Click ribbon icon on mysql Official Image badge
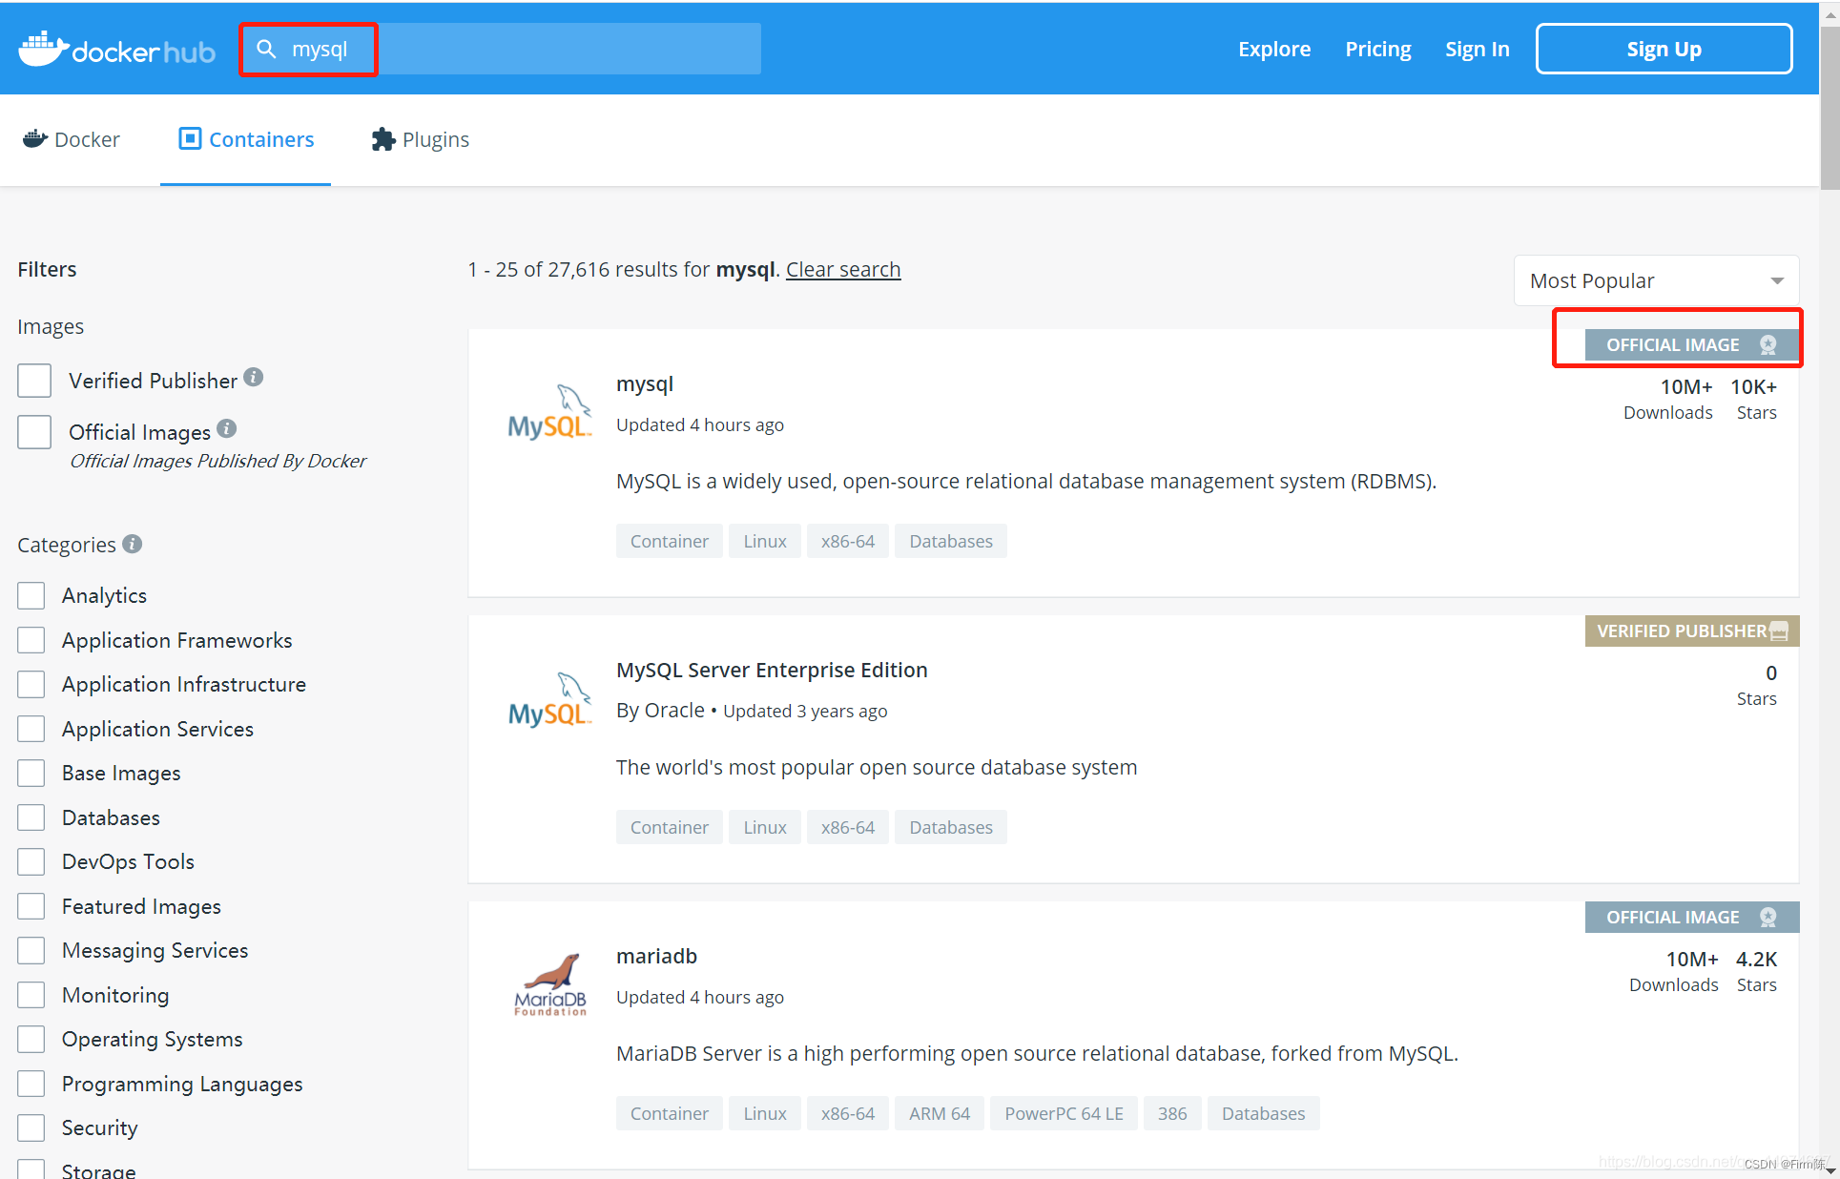This screenshot has width=1840, height=1179. tap(1768, 344)
